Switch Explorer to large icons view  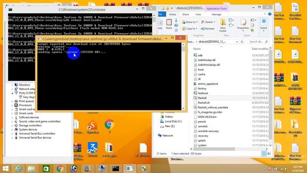coord(269,154)
